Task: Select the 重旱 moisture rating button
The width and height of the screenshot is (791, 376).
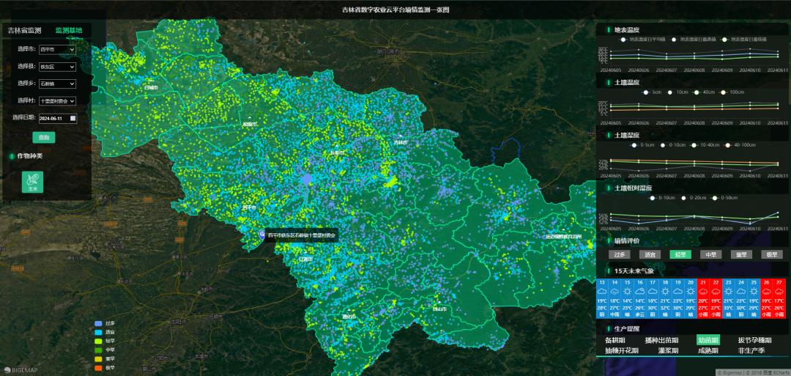Action: pos(741,254)
